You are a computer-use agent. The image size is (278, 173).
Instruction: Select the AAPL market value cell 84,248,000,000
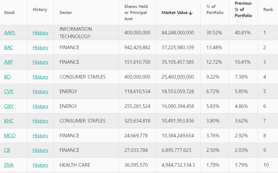[x=178, y=33]
